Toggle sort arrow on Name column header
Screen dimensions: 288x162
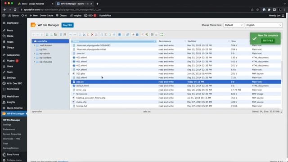pyautogui.click(x=154, y=41)
